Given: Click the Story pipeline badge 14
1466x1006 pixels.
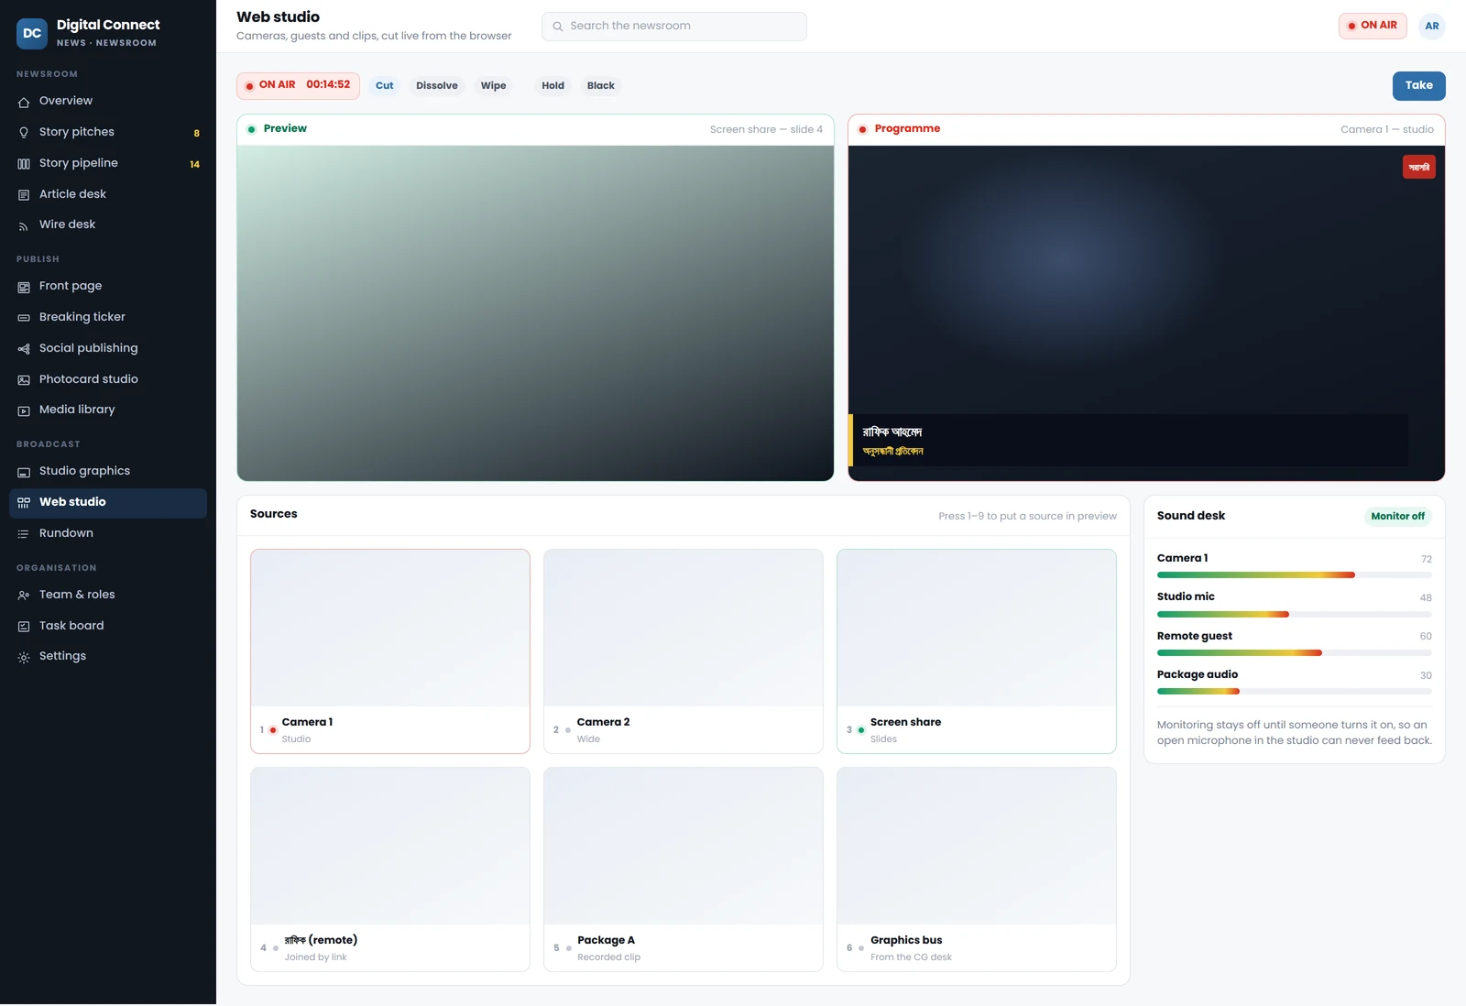Looking at the screenshot, I should [194, 164].
